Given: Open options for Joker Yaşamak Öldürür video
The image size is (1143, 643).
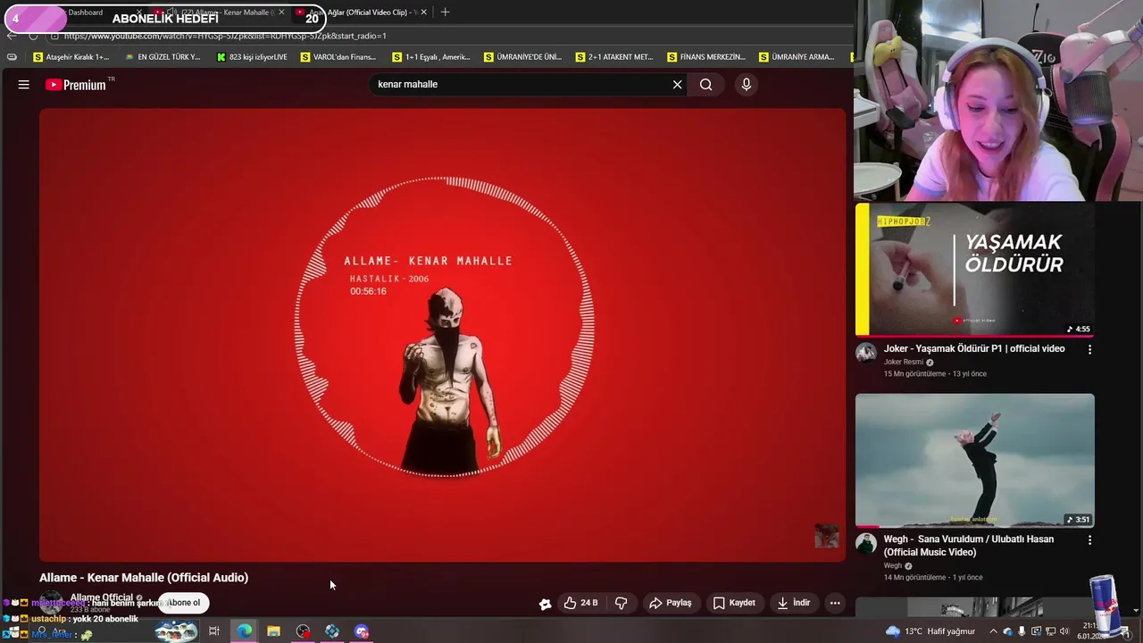Looking at the screenshot, I should click(1089, 349).
